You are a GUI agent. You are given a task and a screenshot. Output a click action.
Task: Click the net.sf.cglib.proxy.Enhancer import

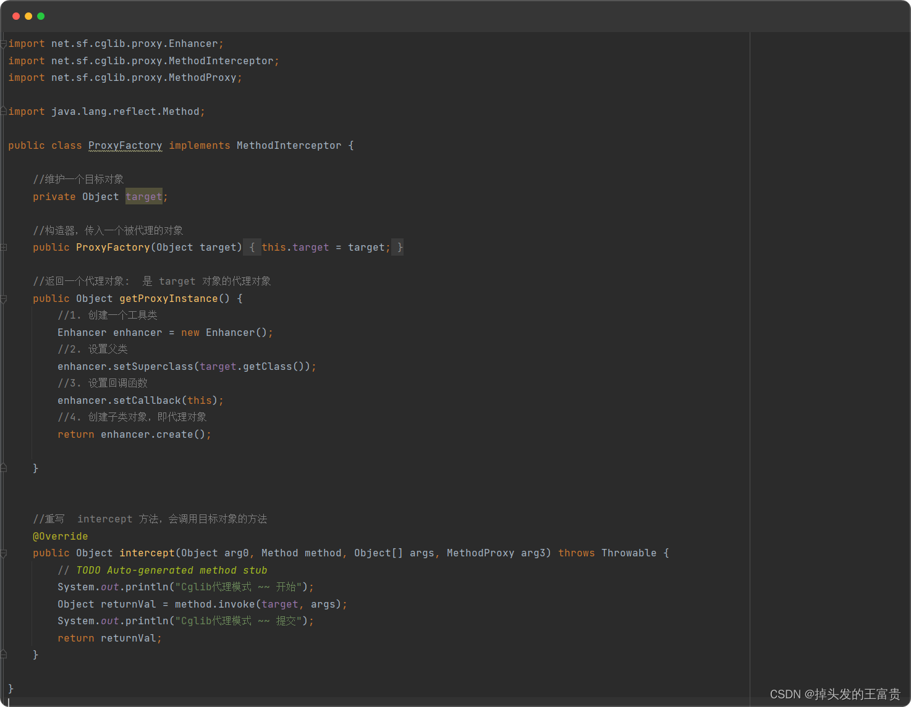(x=135, y=43)
